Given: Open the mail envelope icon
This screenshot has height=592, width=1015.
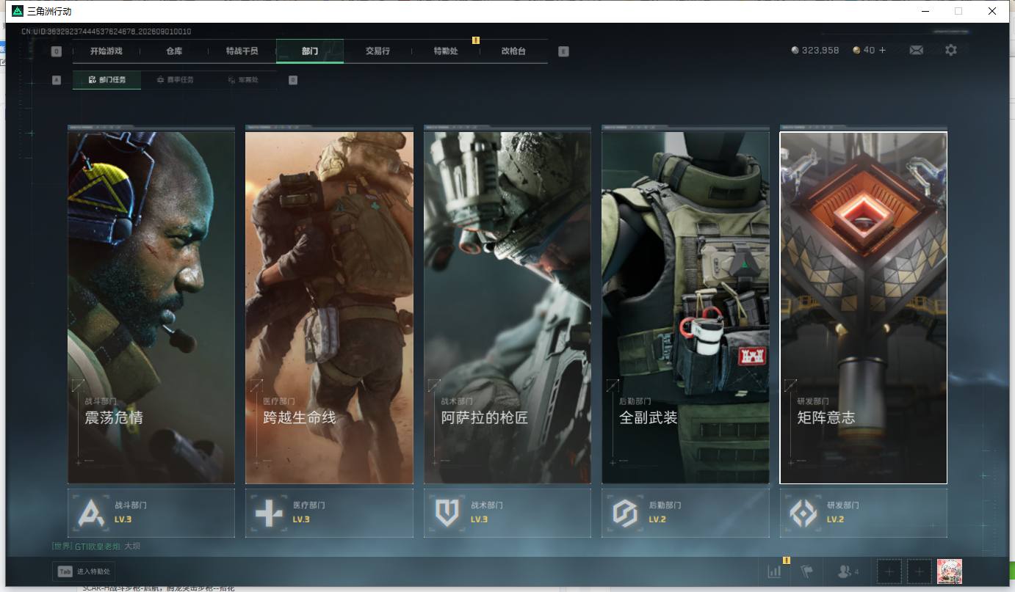Looking at the screenshot, I should point(916,50).
